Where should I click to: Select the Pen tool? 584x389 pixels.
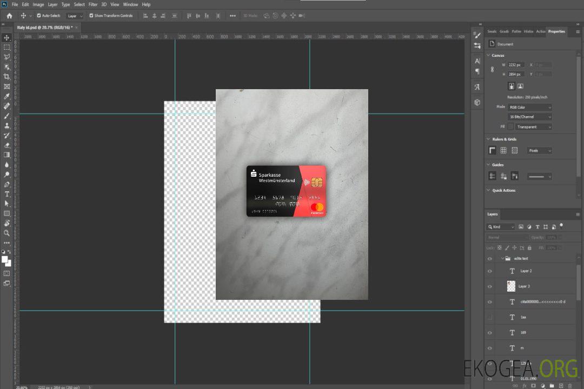click(6, 184)
